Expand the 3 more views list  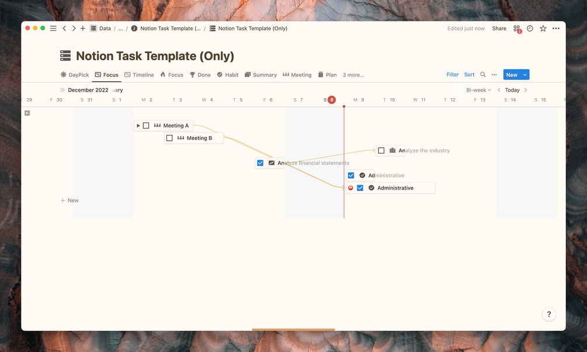click(x=353, y=75)
